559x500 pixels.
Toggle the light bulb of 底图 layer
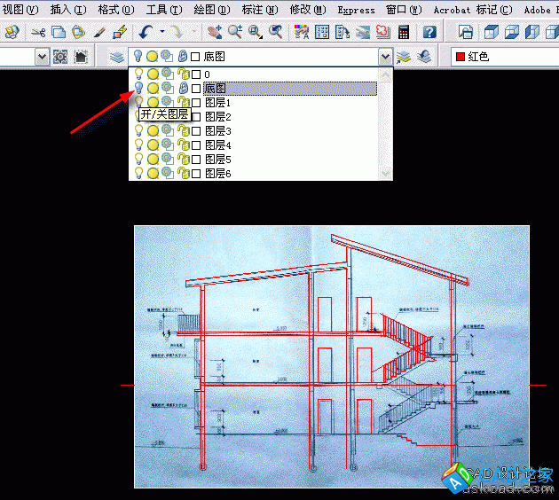[x=138, y=89]
